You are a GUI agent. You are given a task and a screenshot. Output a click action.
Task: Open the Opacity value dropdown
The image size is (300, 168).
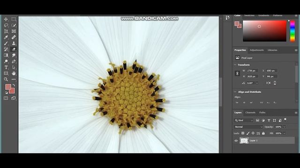pyautogui.click(x=285, y=127)
